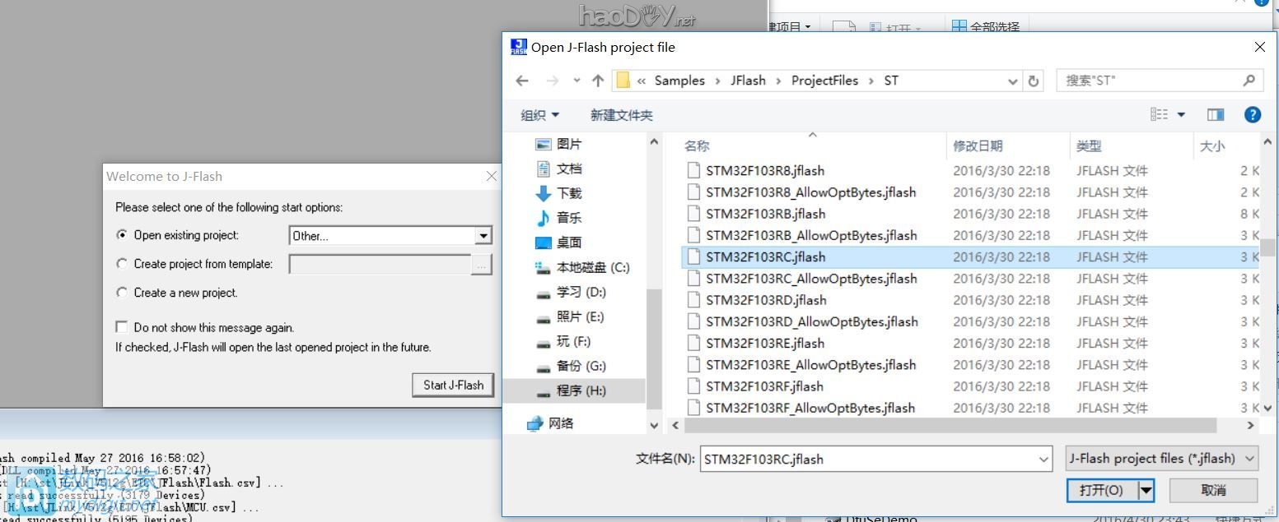Click 新建文件夹 new folder button
Screen dimensions: 1279x522
(621, 115)
